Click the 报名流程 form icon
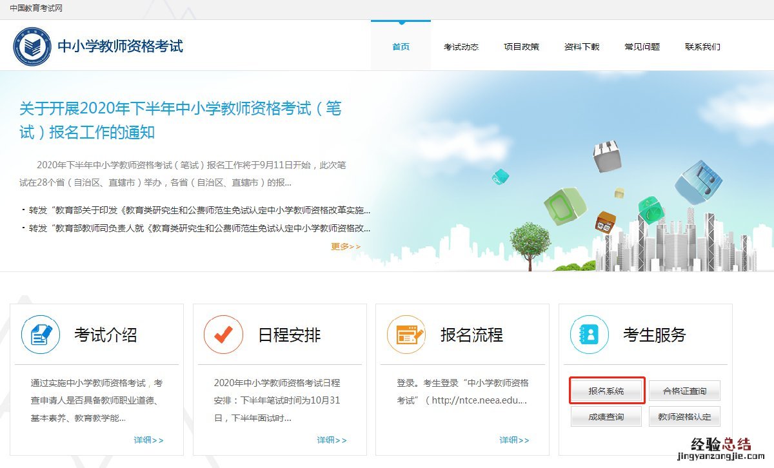Viewport: 774px width, 468px height. pos(406,335)
